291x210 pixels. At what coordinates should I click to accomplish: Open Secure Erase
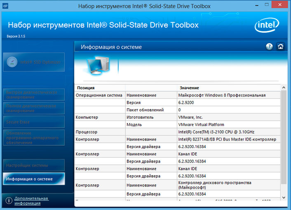click(34, 122)
